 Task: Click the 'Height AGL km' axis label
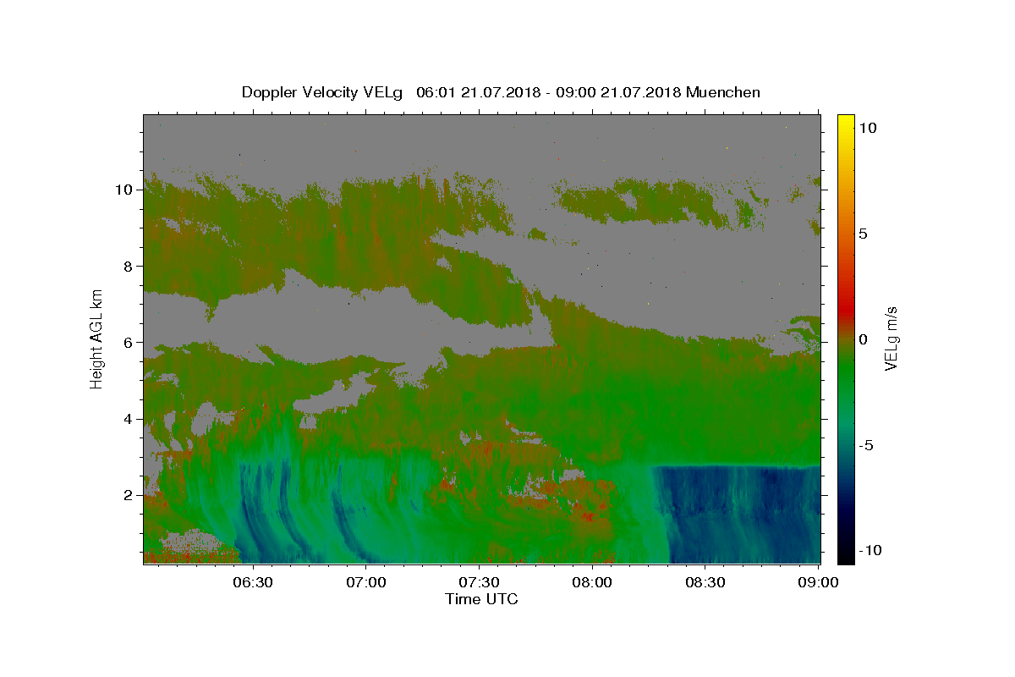(96, 338)
